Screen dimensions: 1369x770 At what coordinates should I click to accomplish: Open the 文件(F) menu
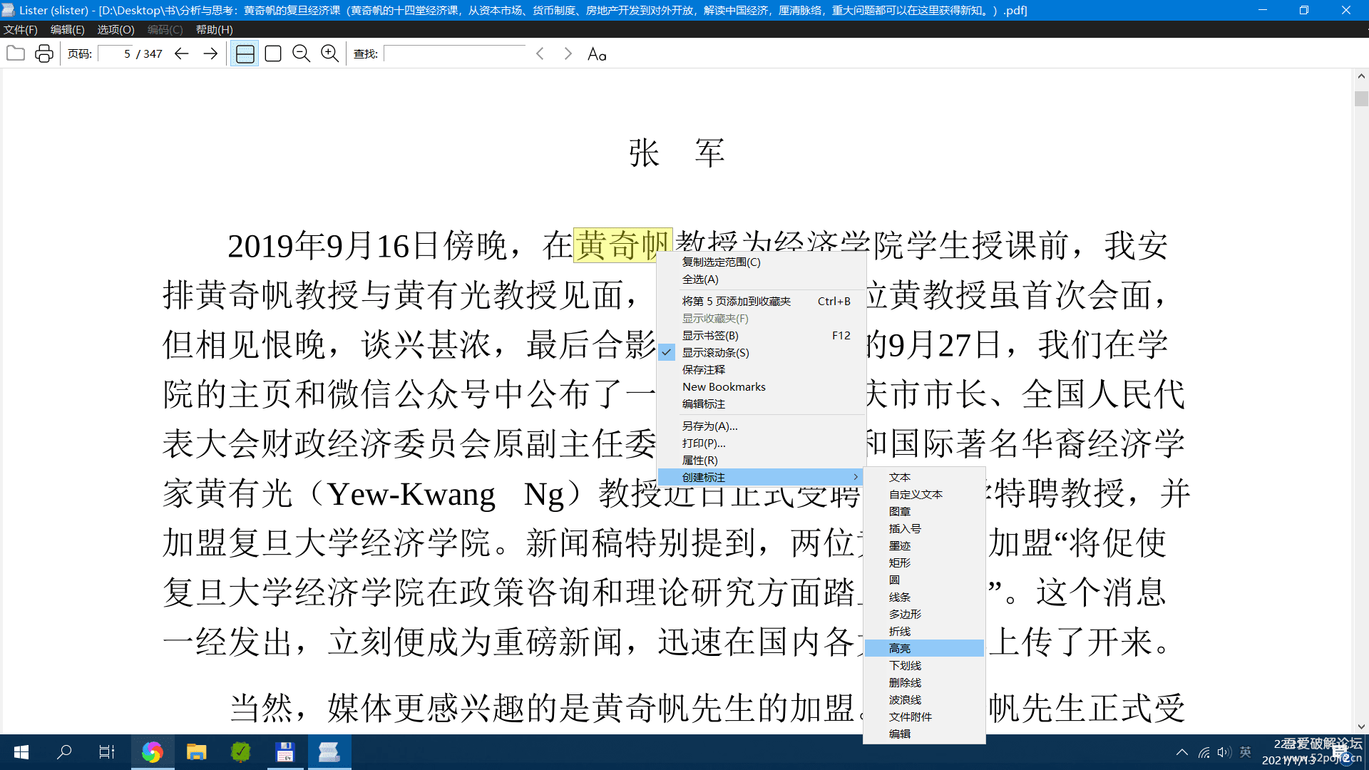coord(20,29)
